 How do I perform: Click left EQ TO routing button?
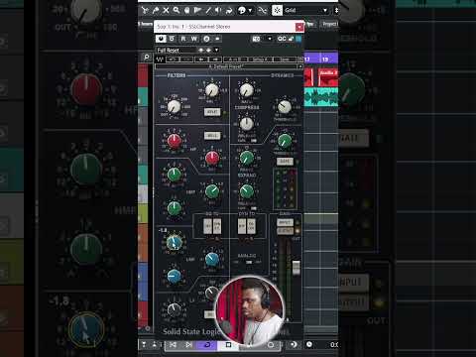click(208, 227)
